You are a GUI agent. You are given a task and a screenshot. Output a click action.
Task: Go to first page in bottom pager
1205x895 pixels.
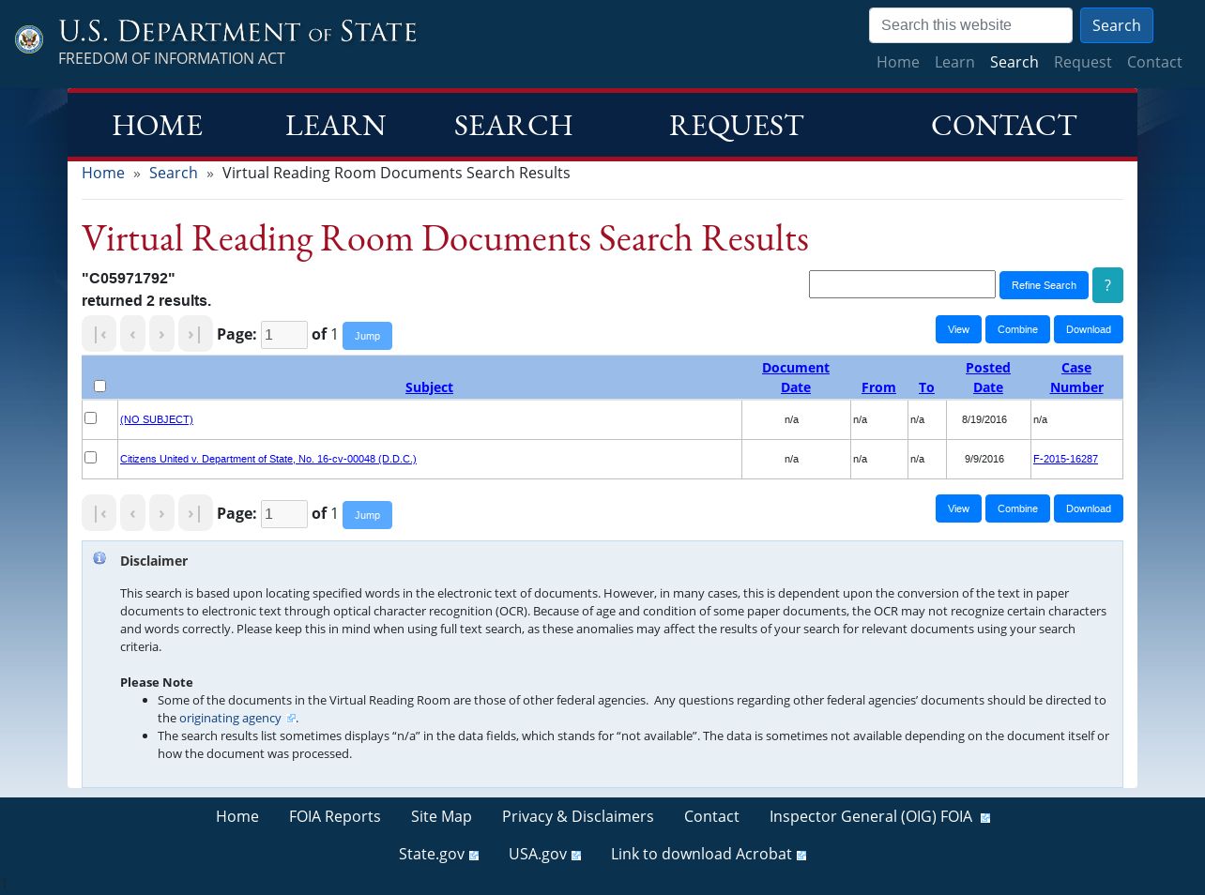tap(99, 513)
